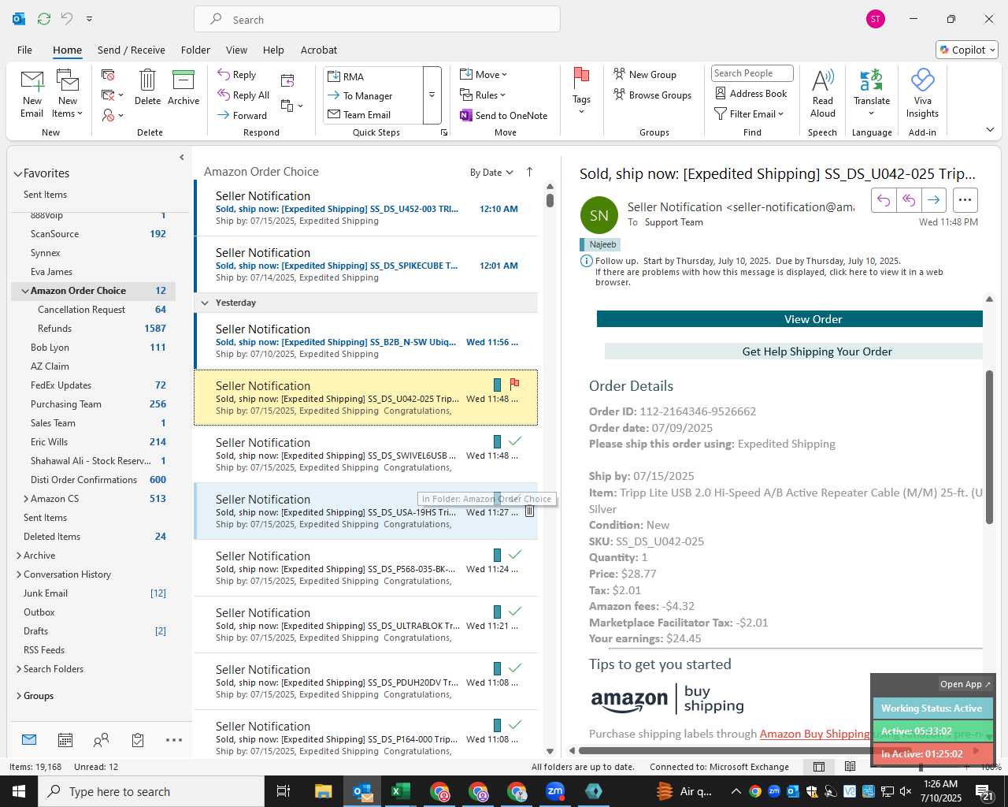The image size is (1008, 807).
Task: Switch to Calendar in navigation bar
Action: (x=65, y=740)
